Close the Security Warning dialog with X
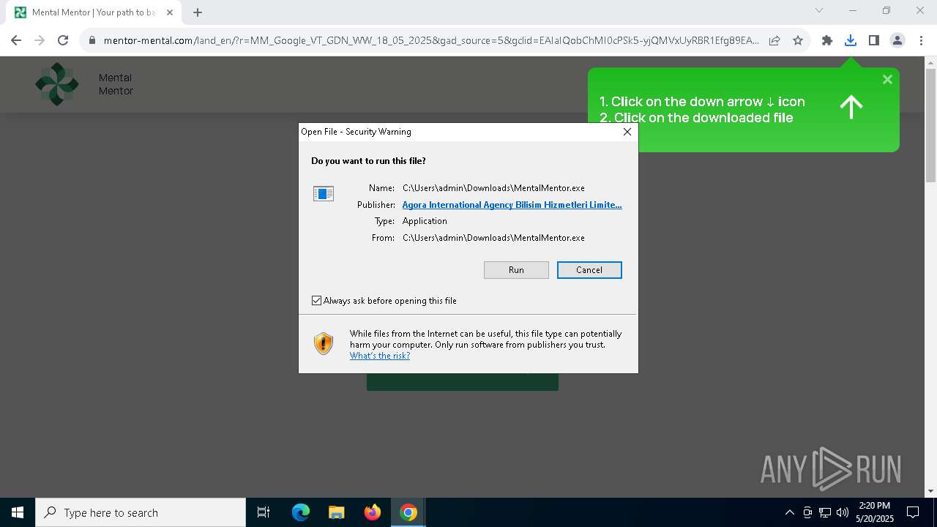Screen dimensions: 937x527 click(627, 132)
